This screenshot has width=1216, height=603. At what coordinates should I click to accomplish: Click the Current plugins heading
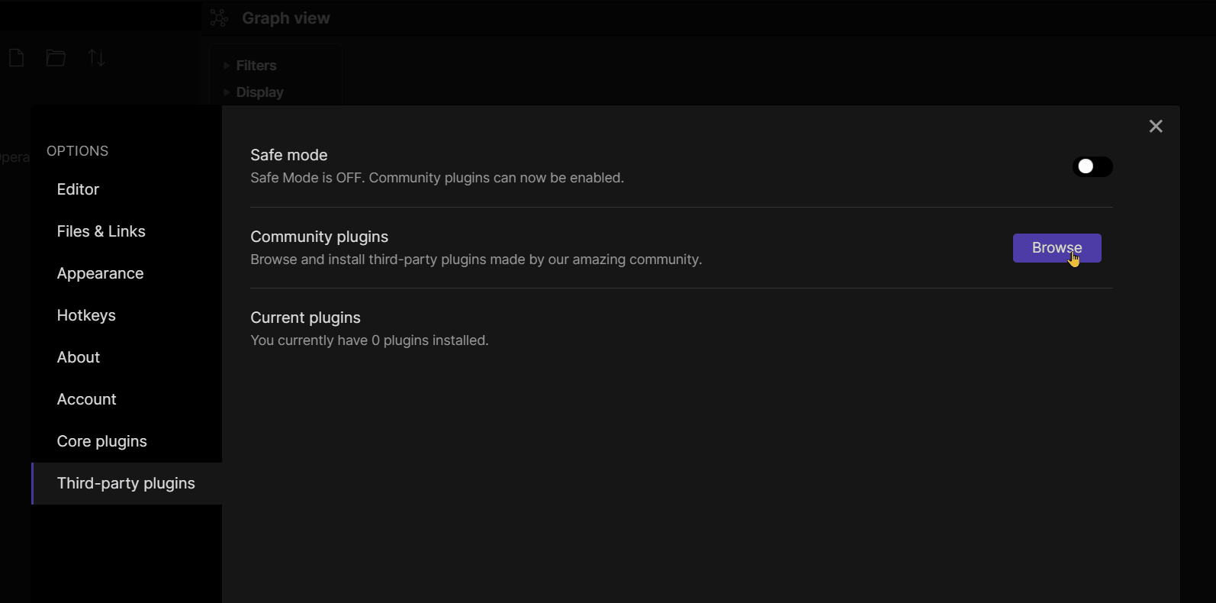[305, 318]
